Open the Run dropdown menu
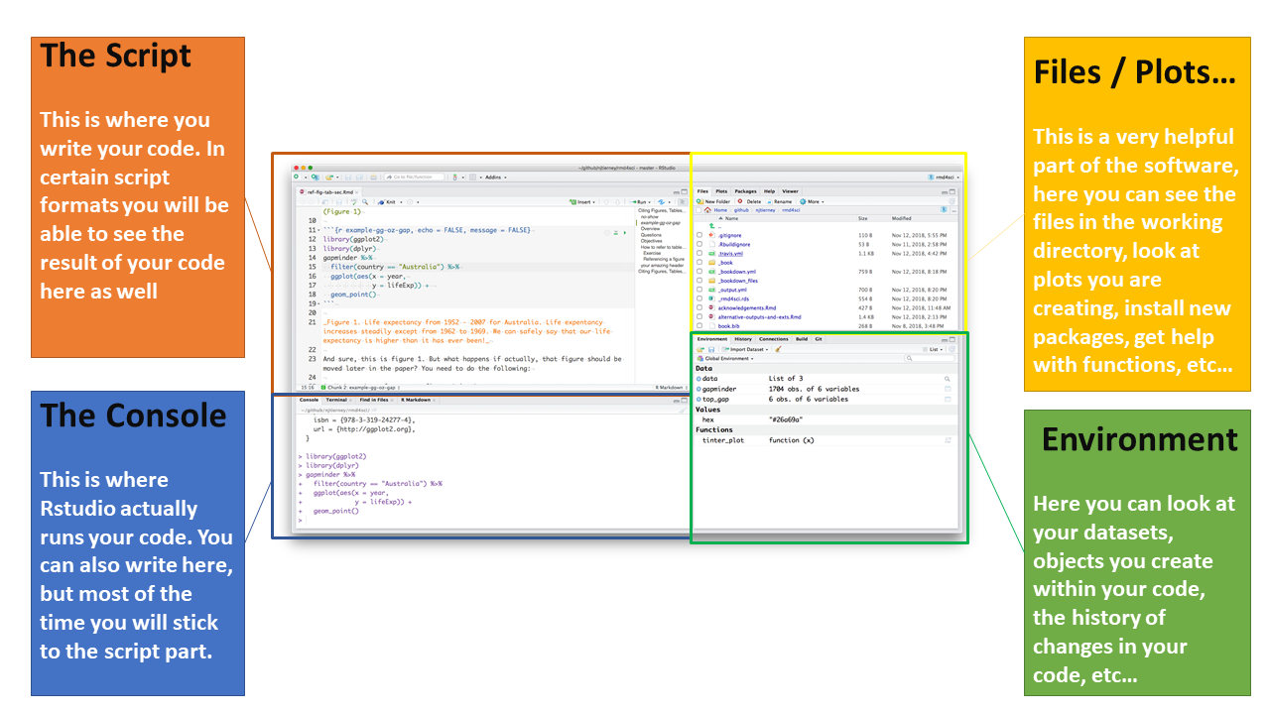This screenshot has height=714, width=1270. coord(641,202)
